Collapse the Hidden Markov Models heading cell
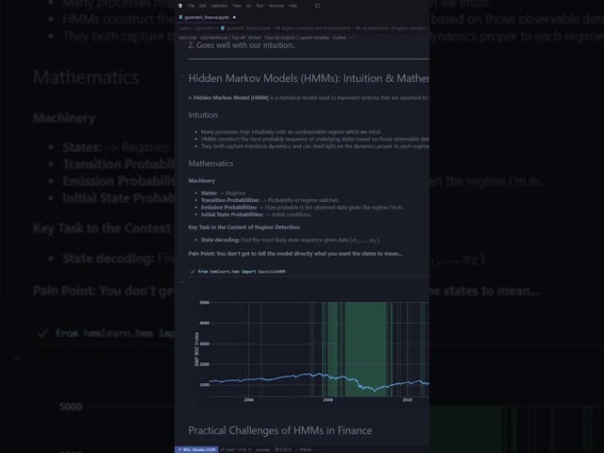 pyautogui.click(x=182, y=76)
